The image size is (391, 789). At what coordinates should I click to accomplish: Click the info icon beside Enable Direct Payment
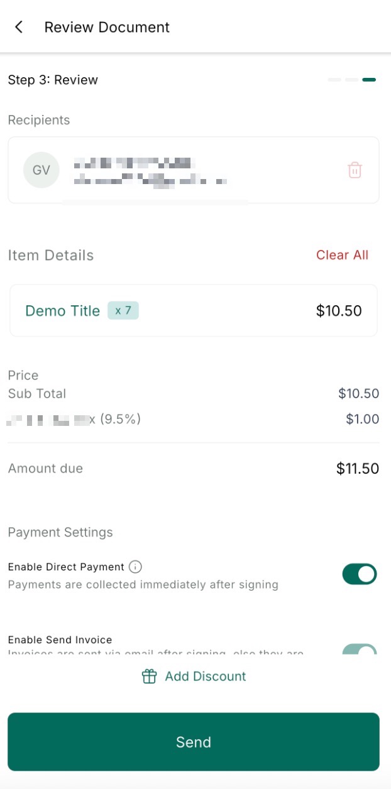tap(135, 567)
